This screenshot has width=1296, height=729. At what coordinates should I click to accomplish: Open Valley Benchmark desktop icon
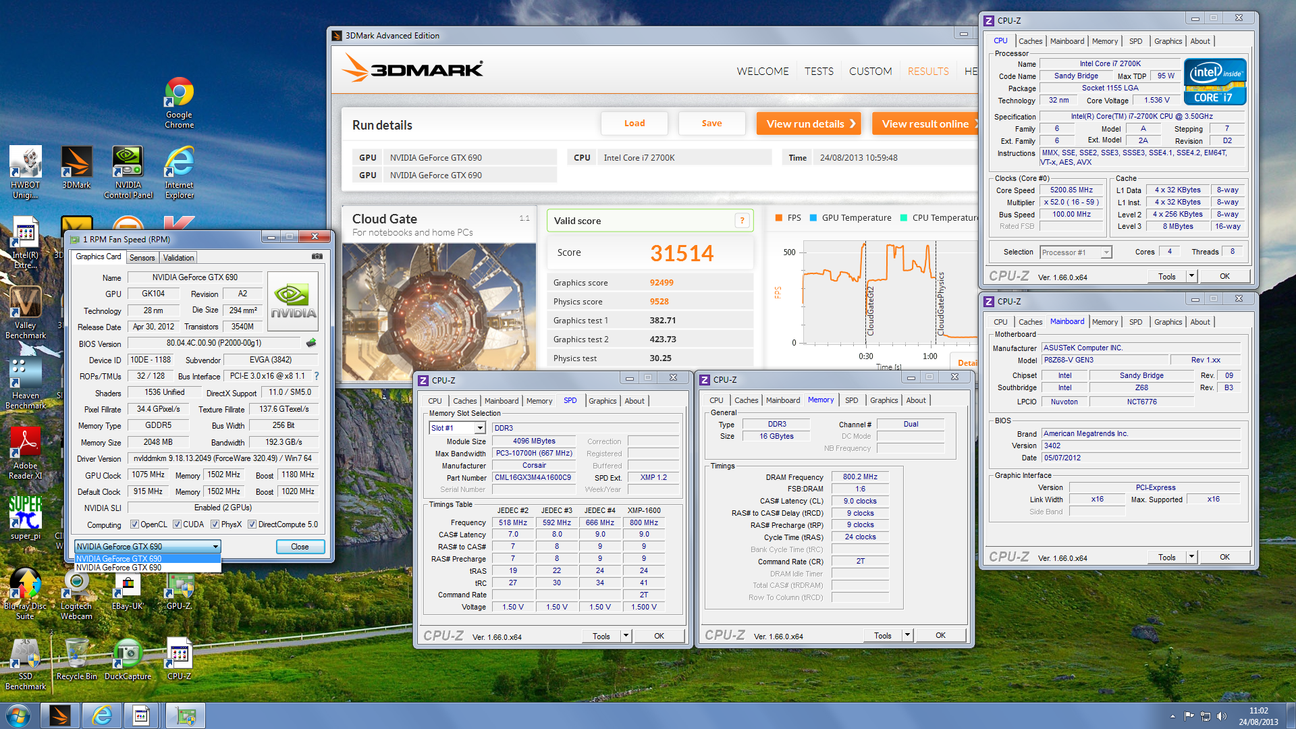pyautogui.click(x=26, y=313)
